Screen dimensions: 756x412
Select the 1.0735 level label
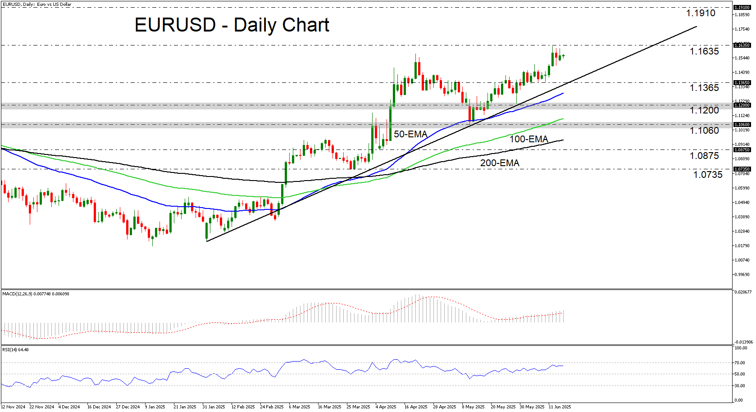tap(707, 175)
